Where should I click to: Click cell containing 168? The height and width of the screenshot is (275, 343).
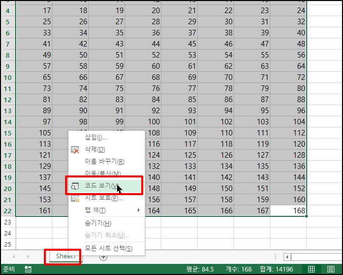(288, 211)
